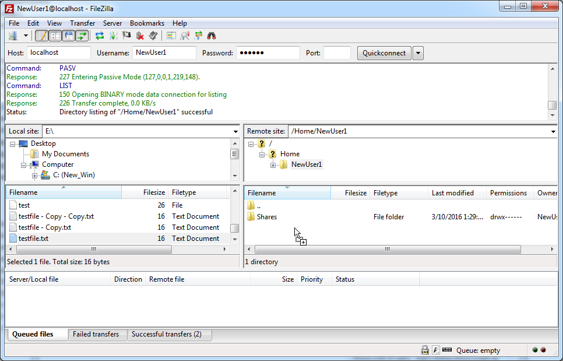Open the Local site dropdown
This screenshot has width=563, height=361.
(x=235, y=131)
